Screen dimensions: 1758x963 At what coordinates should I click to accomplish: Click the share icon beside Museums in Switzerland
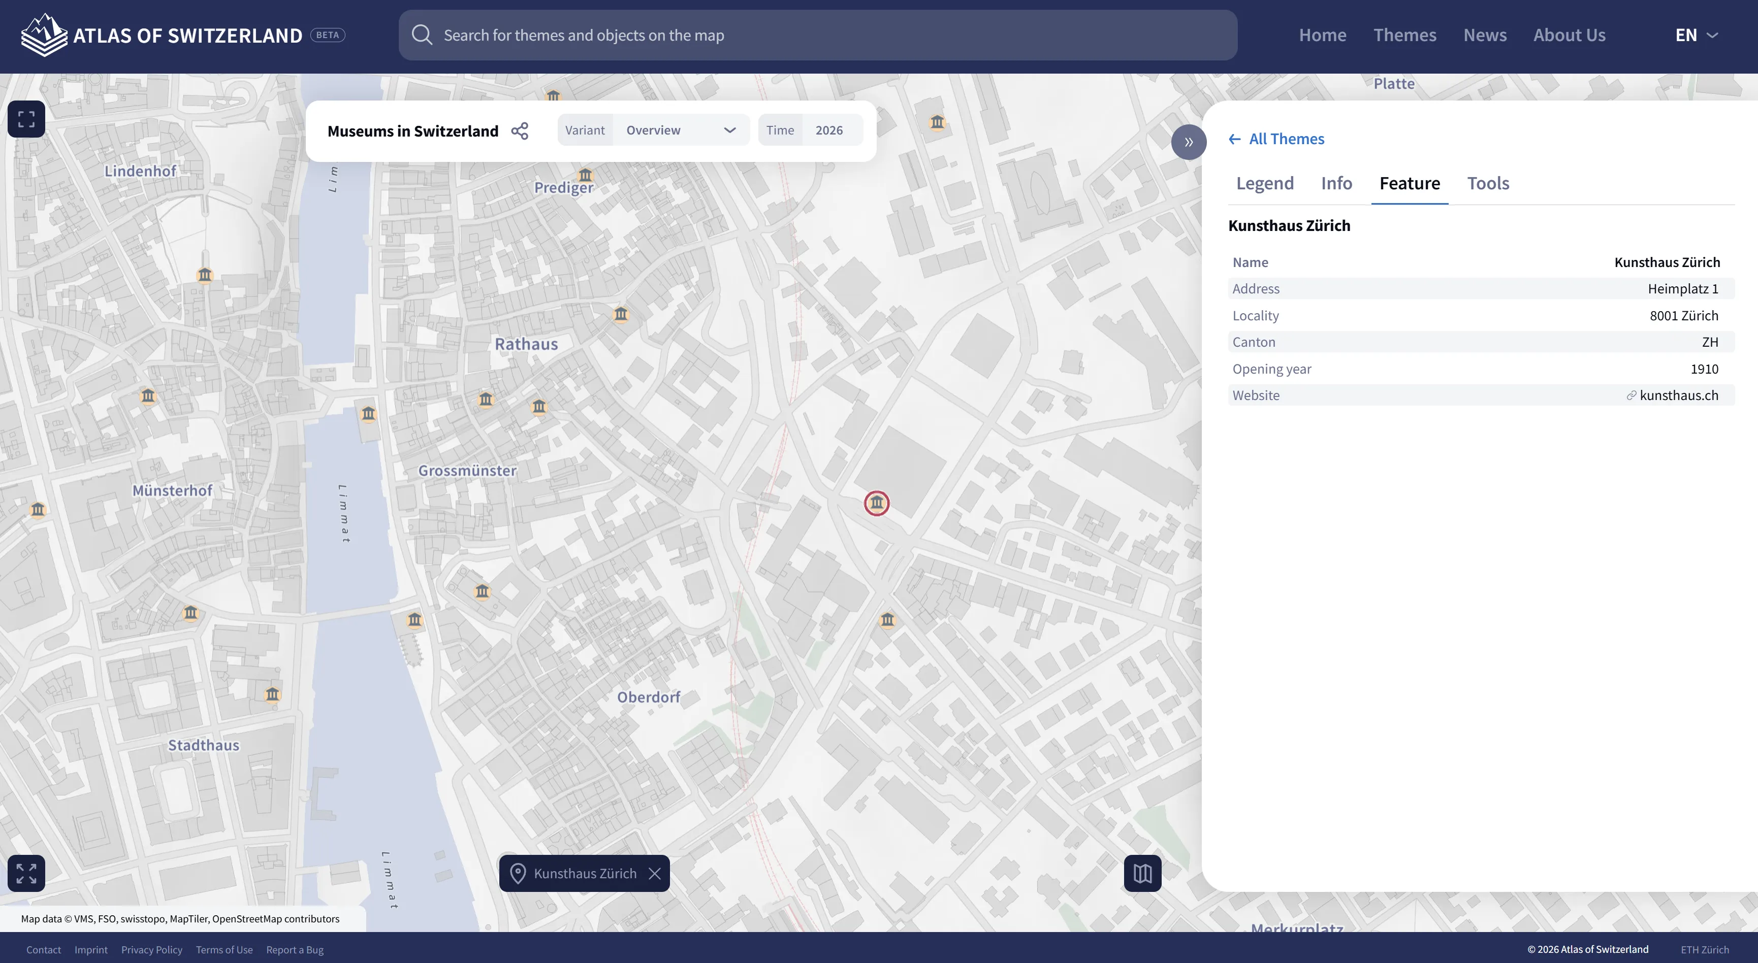point(520,131)
